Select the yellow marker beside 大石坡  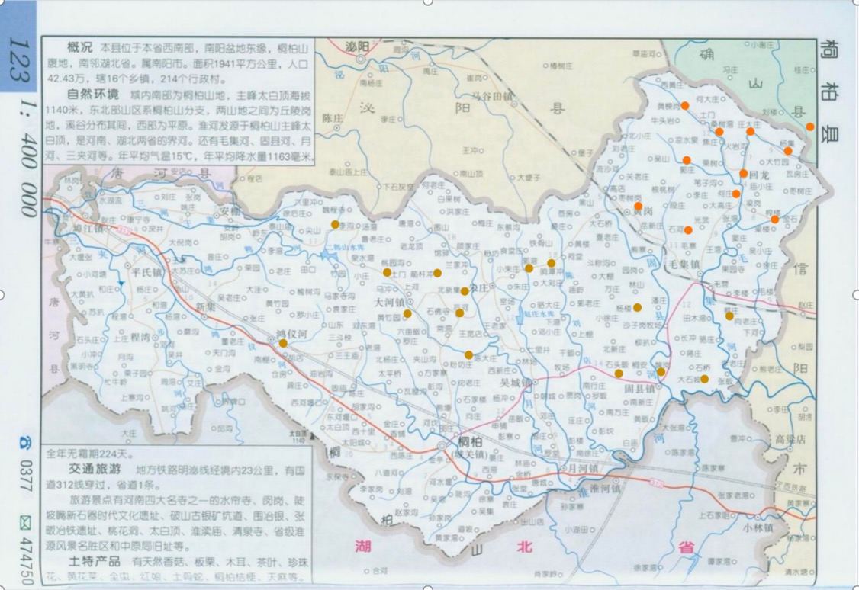pos(705,379)
